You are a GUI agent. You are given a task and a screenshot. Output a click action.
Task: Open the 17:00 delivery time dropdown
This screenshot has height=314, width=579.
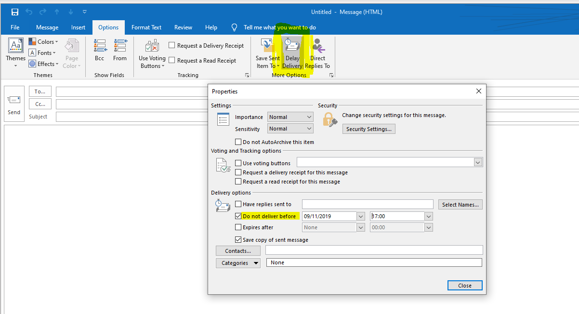pos(429,216)
